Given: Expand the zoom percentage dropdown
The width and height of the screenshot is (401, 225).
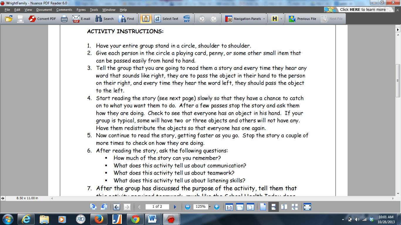Looking at the screenshot, I should click(210, 207).
